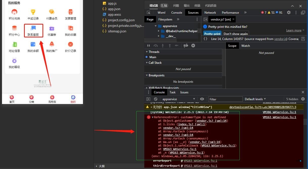Open the 中奖记录 service icon
This screenshot has width=308, height=169.
click(x=33, y=14)
